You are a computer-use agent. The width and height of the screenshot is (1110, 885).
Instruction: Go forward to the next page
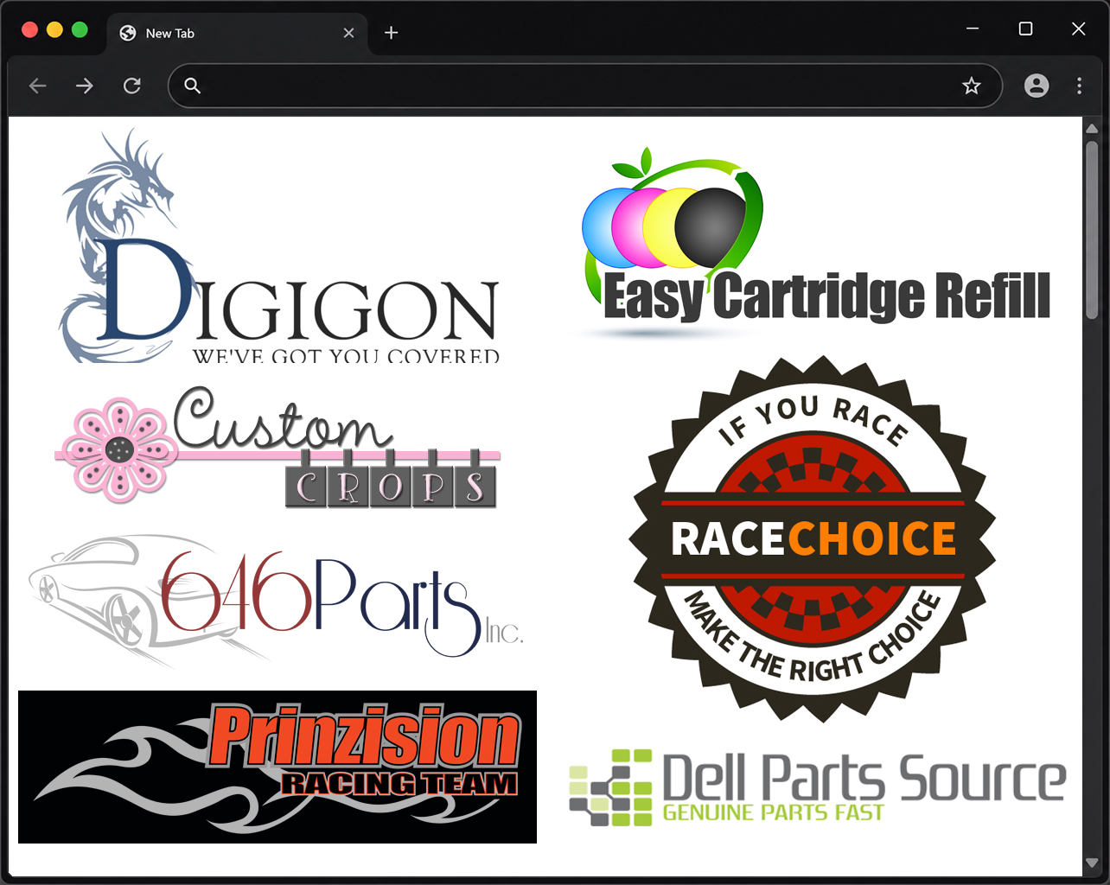pos(85,86)
